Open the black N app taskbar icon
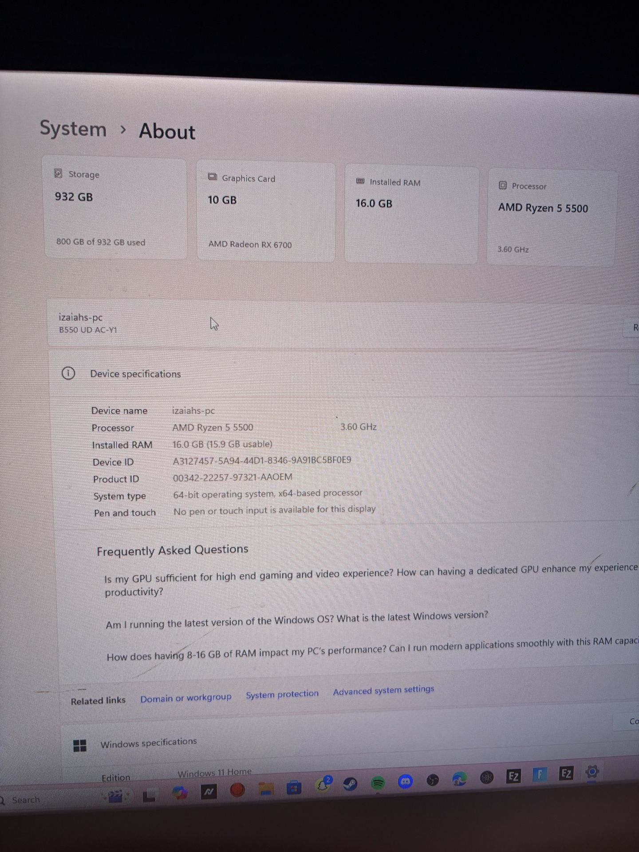Viewport: 639px width, 852px height. (209, 791)
